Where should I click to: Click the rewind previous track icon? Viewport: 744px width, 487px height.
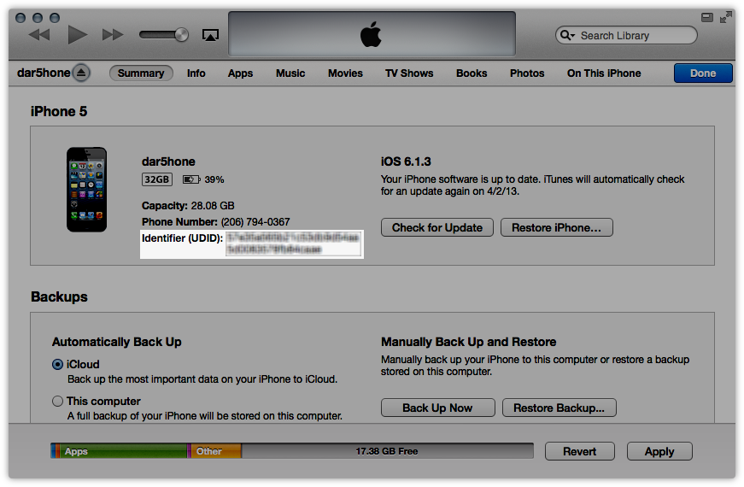pyautogui.click(x=39, y=35)
